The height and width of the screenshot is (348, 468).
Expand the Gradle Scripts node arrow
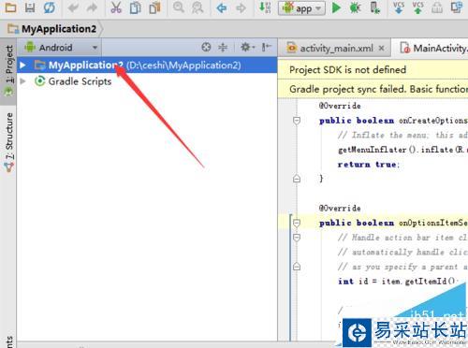coord(22,81)
